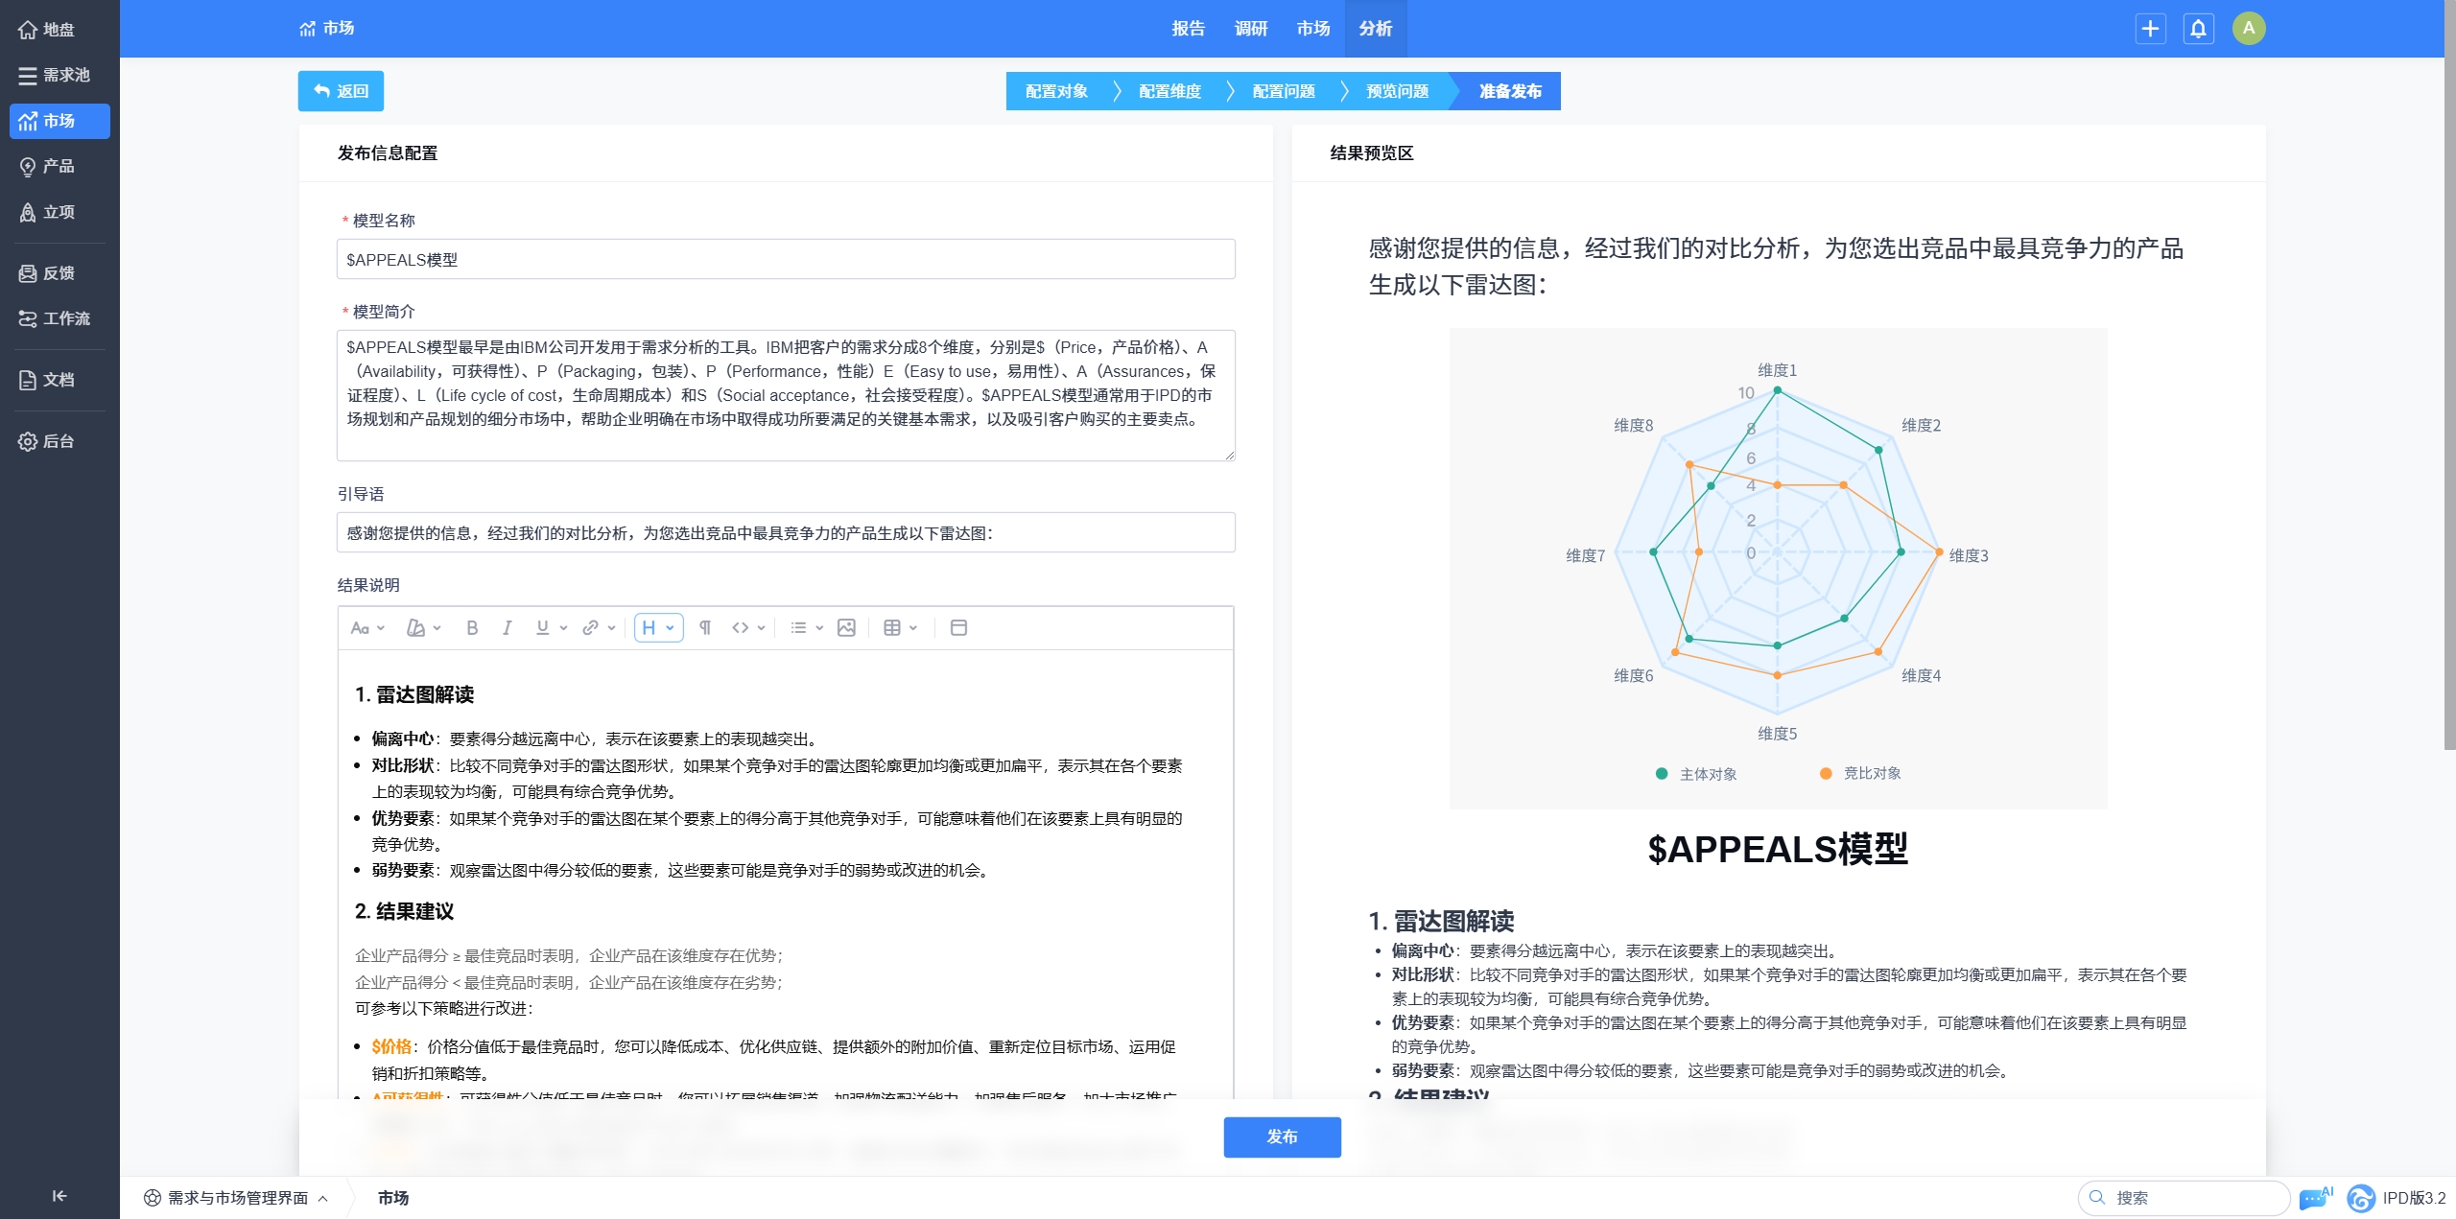Insert a code block with the code icon

(740, 627)
